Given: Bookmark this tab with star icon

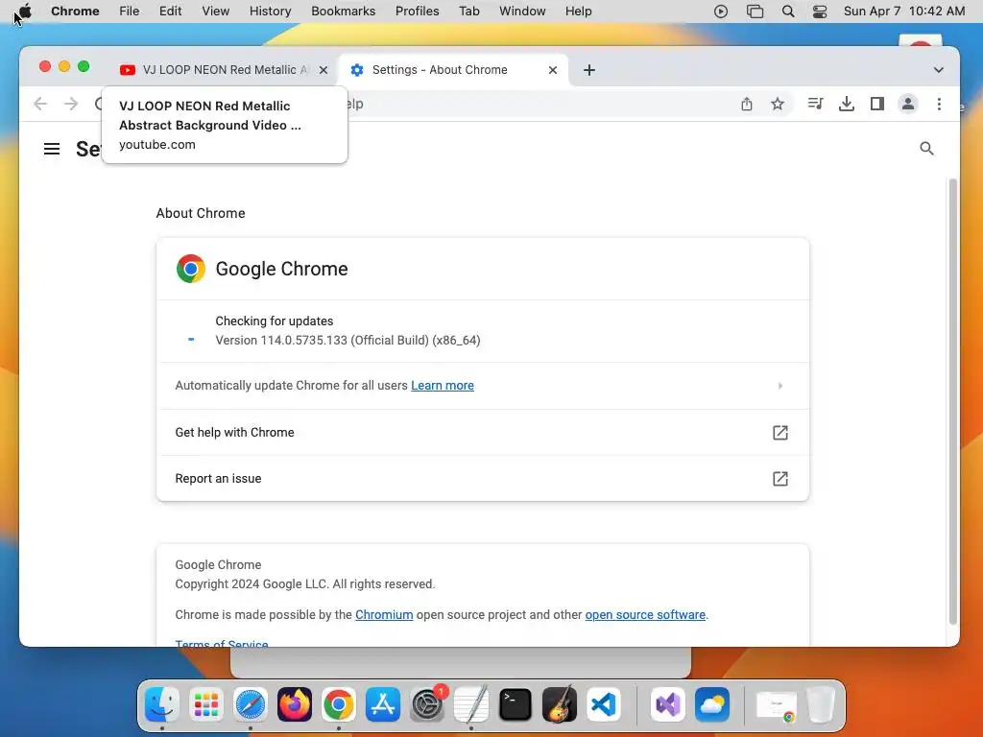Looking at the screenshot, I should pos(778,104).
